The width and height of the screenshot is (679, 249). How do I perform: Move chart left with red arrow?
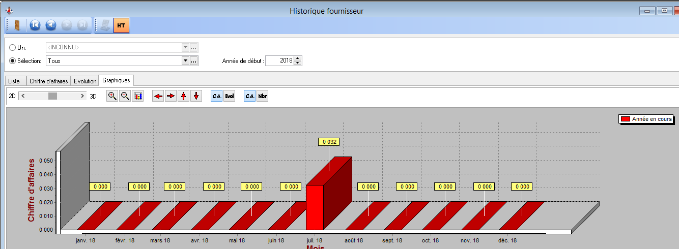pos(158,96)
